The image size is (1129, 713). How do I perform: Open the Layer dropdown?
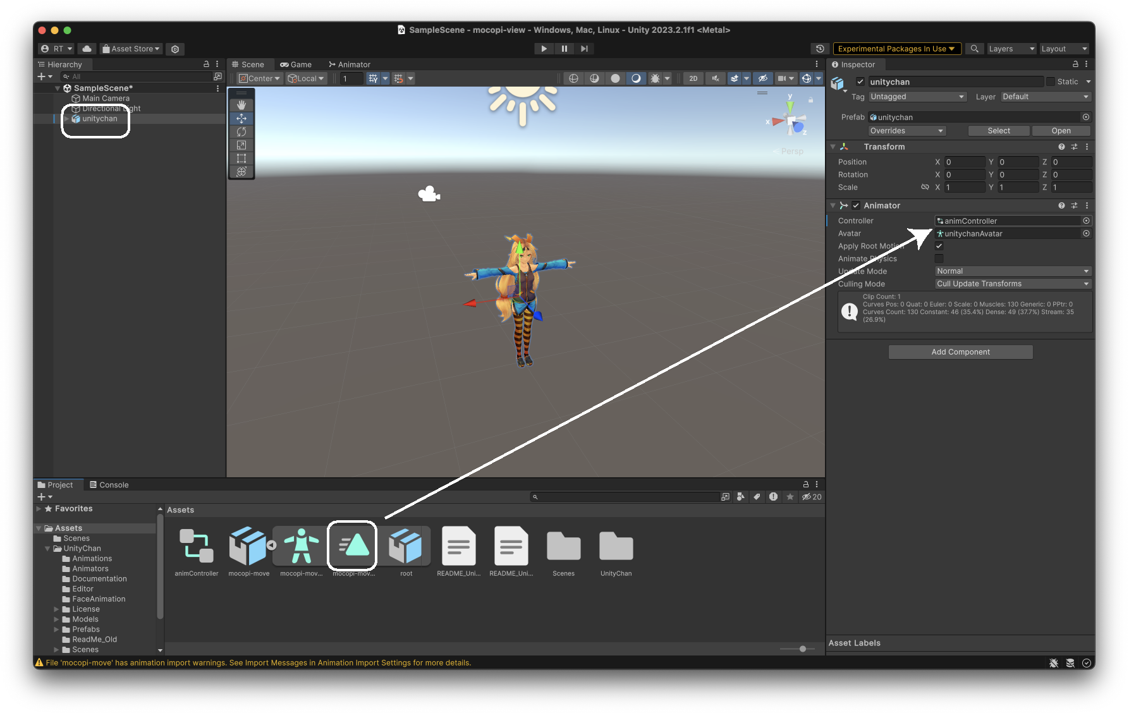click(x=1046, y=97)
